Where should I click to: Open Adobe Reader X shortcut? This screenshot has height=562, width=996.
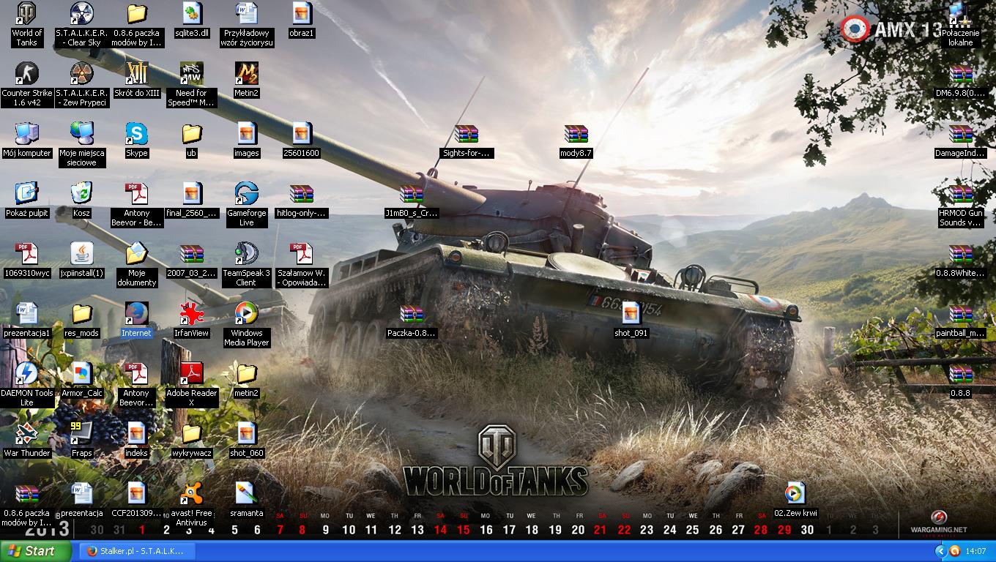click(x=192, y=374)
